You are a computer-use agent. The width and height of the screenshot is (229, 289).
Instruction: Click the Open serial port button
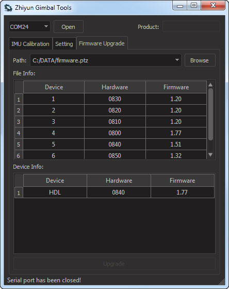coord(69,27)
